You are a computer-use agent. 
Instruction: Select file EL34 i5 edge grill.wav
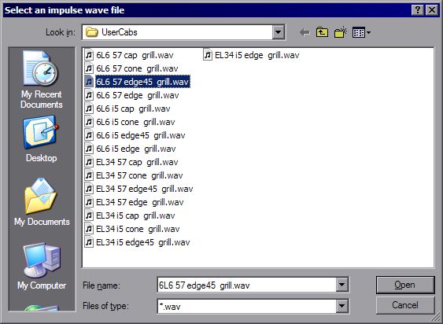(251, 55)
